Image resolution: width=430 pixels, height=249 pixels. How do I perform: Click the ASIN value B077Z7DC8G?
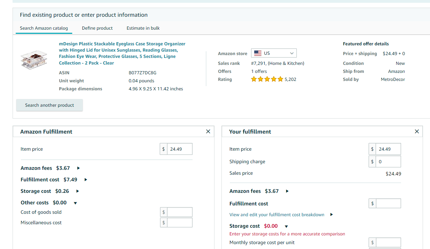coord(143,73)
